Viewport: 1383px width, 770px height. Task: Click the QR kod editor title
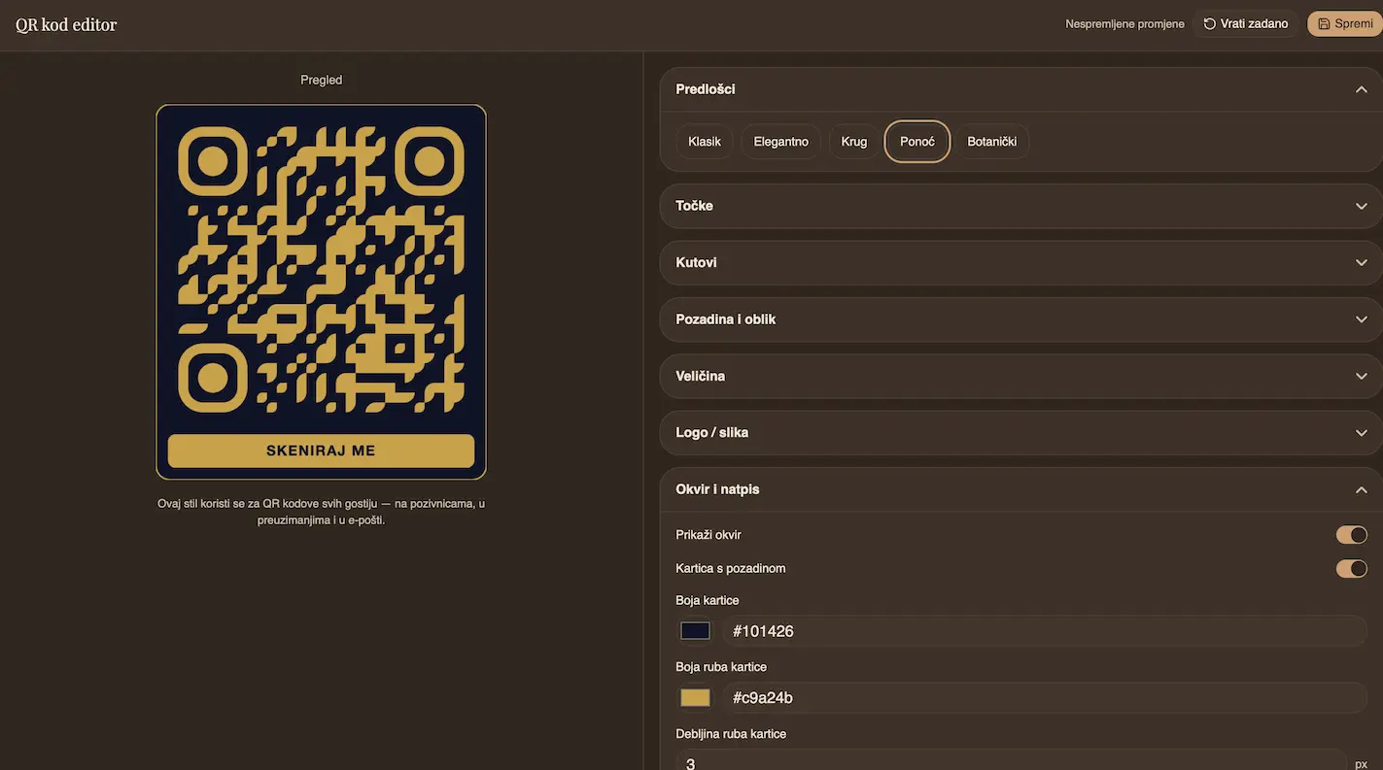pos(66,25)
